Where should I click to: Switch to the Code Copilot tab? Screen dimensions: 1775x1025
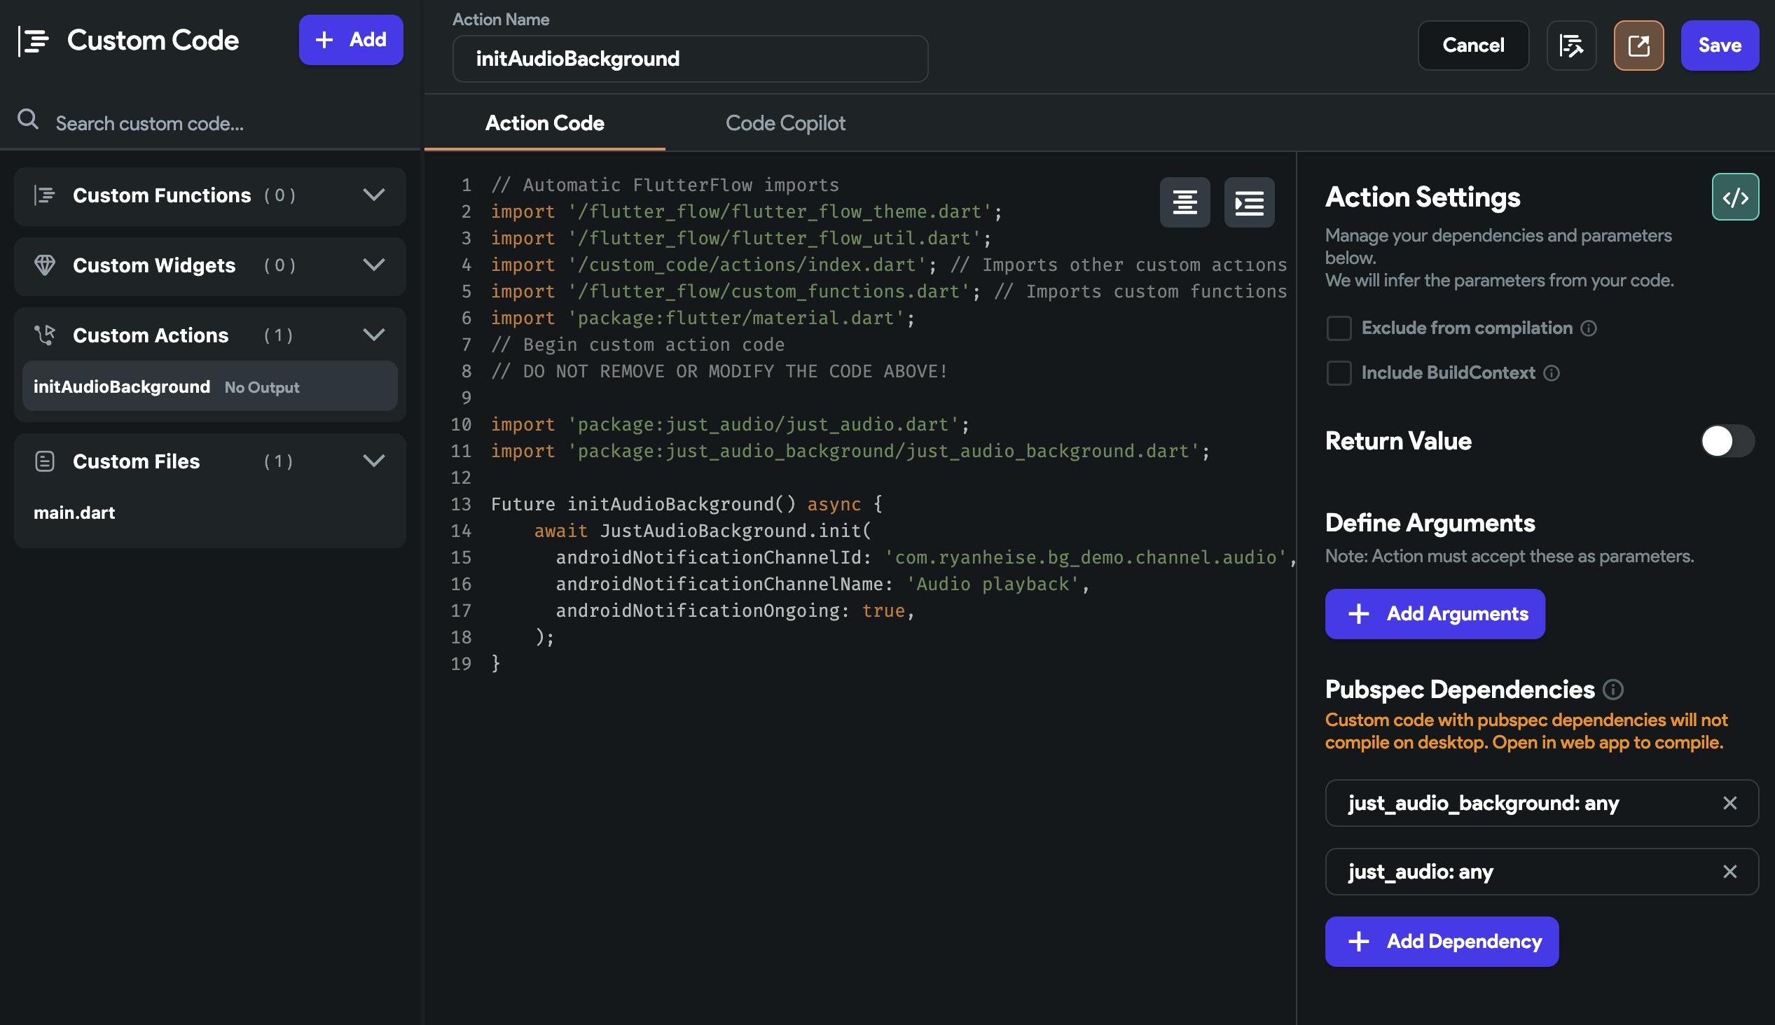click(x=785, y=123)
